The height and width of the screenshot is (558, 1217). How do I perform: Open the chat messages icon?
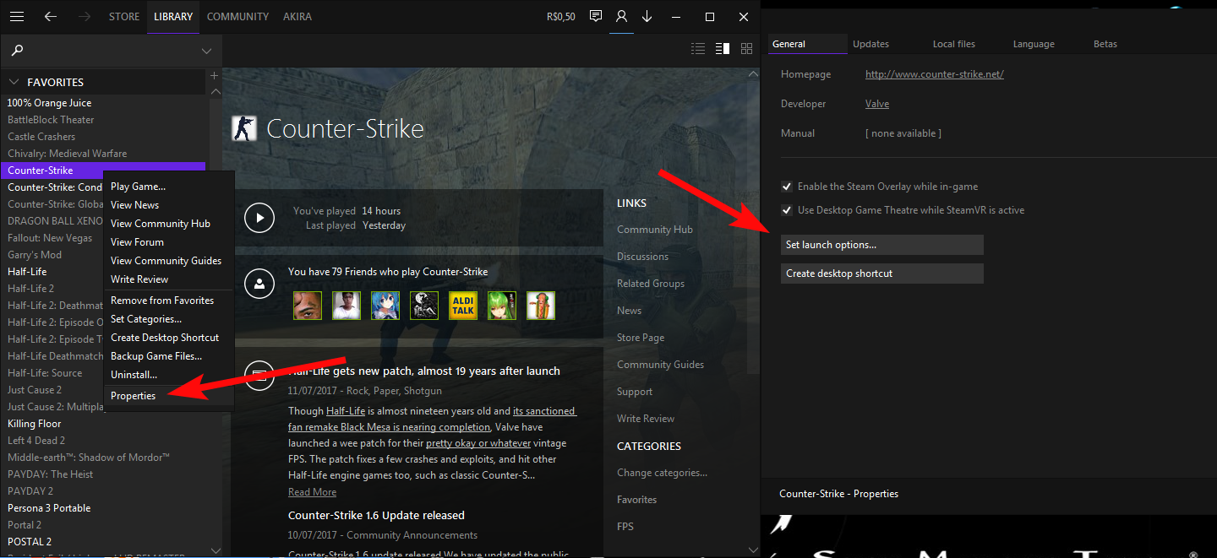click(x=596, y=16)
